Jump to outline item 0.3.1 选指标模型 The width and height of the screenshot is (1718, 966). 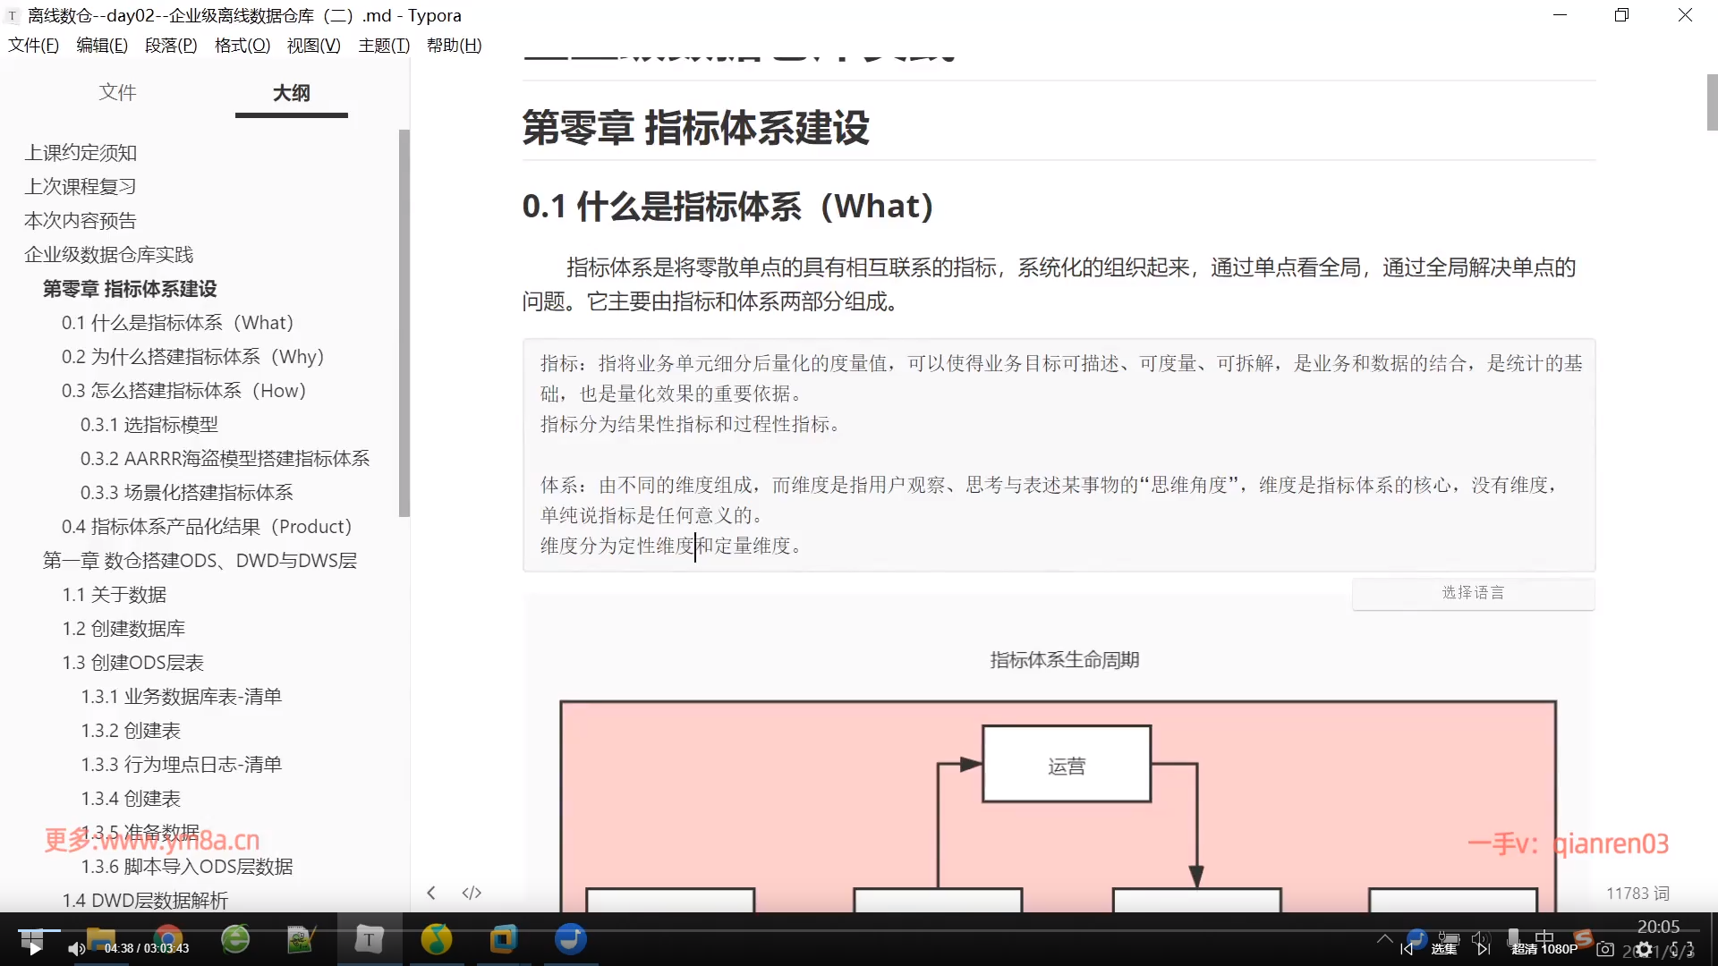(149, 425)
